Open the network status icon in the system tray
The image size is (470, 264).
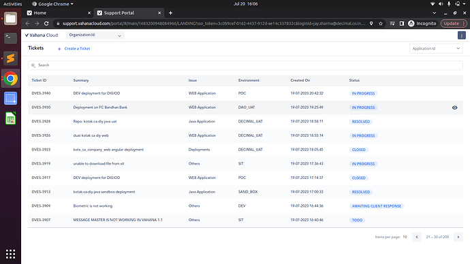[433, 4]
